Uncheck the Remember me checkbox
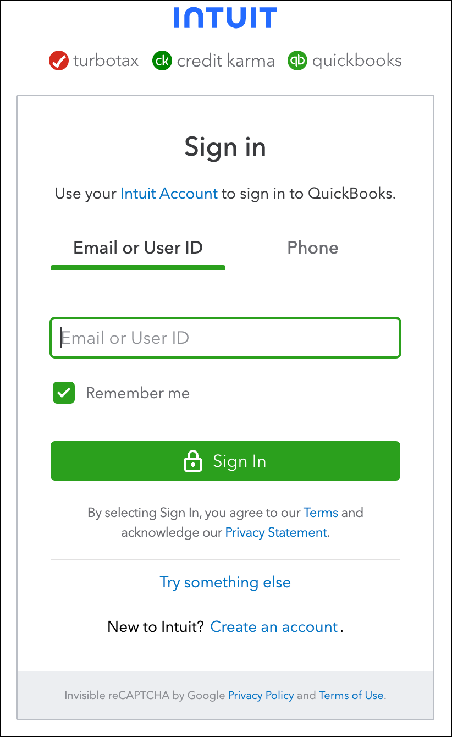 pyautogui.click(x=64, y=393)
